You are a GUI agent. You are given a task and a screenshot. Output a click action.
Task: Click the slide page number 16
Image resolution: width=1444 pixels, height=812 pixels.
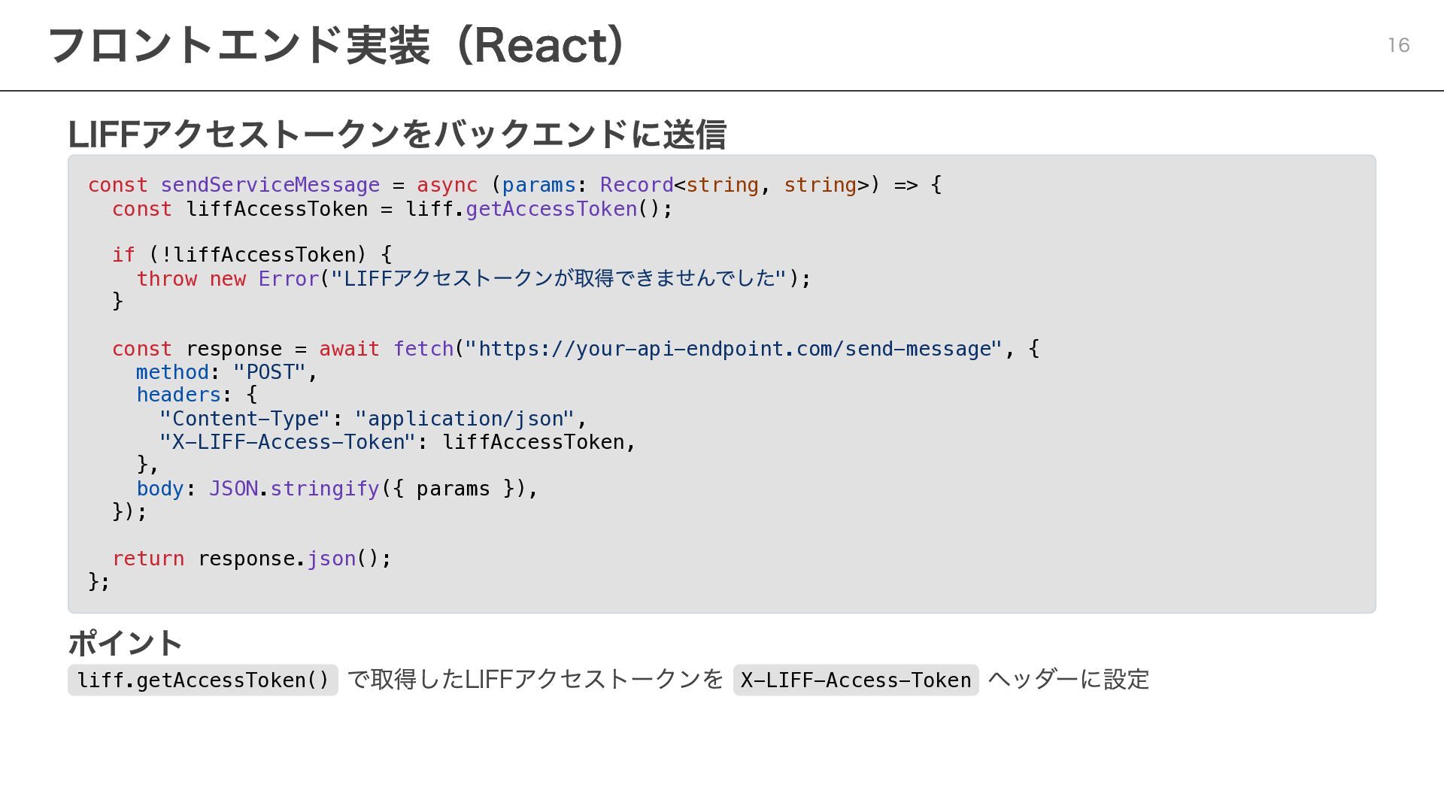point(1398,46)
